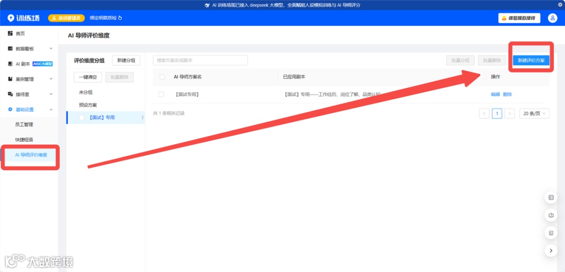
Task: Go to previous page arrow
Action: point(484,114)
